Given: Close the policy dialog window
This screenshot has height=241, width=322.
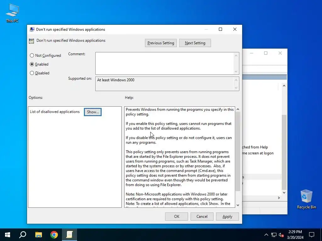Looking at the screenshot, I should pos(235,29).
